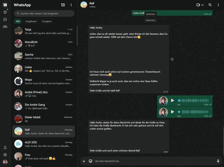Open the chat list three-dot menu
The image size is (224, 167).
tap(71, 5)
